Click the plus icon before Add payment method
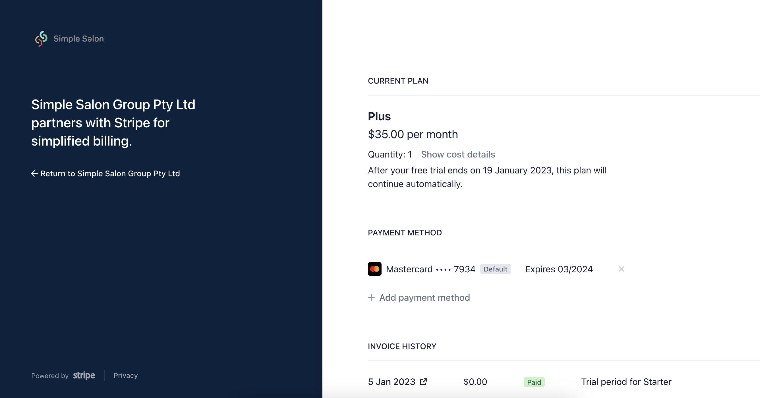Image resolution: width=779 pixels, height=398 pixels. click(x=371, y=298)
